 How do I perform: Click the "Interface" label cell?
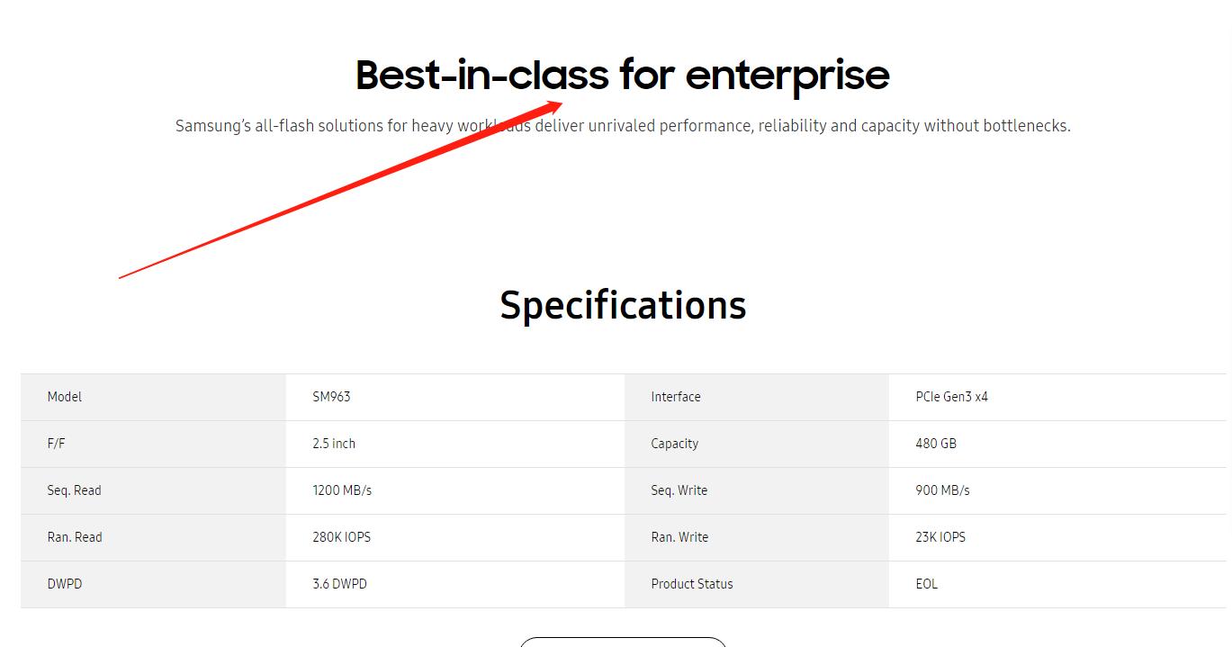(676, 397)
